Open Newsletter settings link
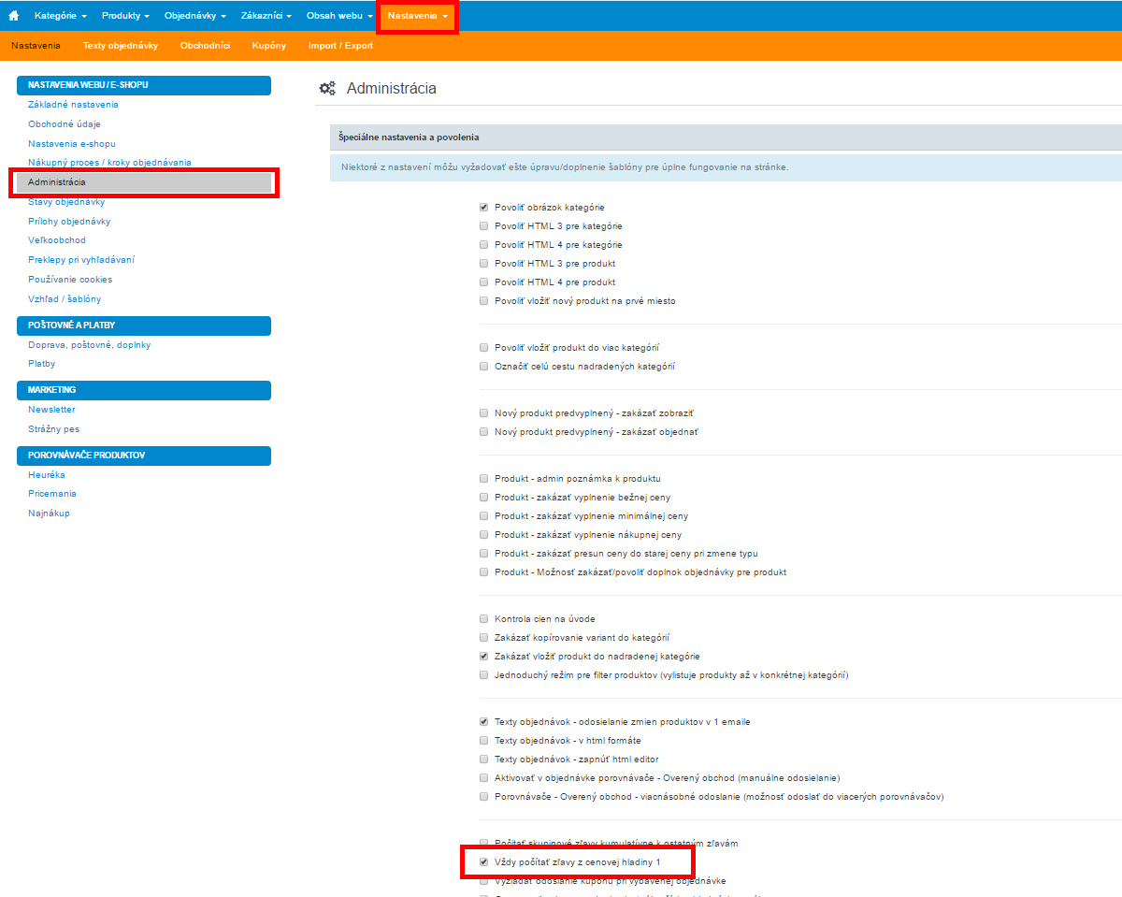The width and height of the screenshot is (1122, 897). tap(51, 410)
